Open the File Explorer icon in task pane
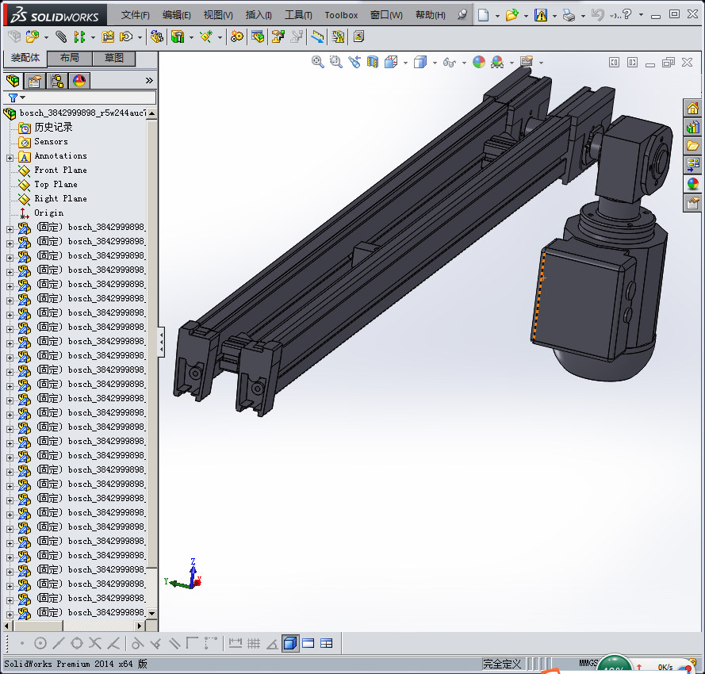705x674 pixels. click(x=692, y=146)
